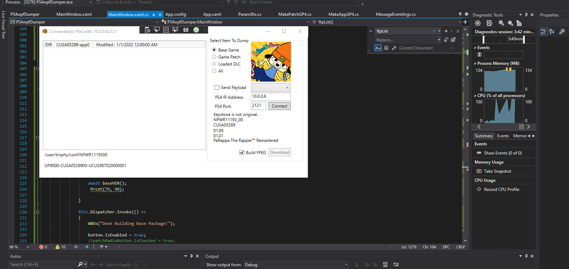Select the All radio button

[x=214, y=71]
